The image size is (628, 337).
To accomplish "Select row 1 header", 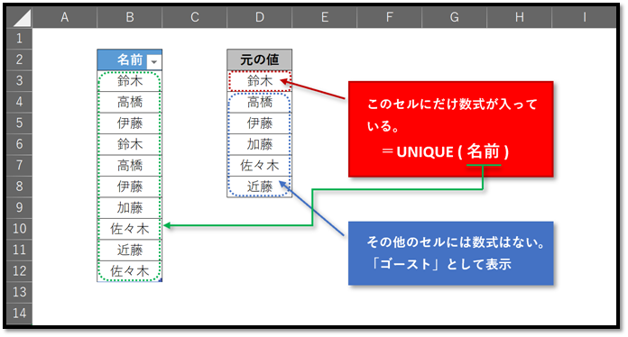I will click(19, 39).
